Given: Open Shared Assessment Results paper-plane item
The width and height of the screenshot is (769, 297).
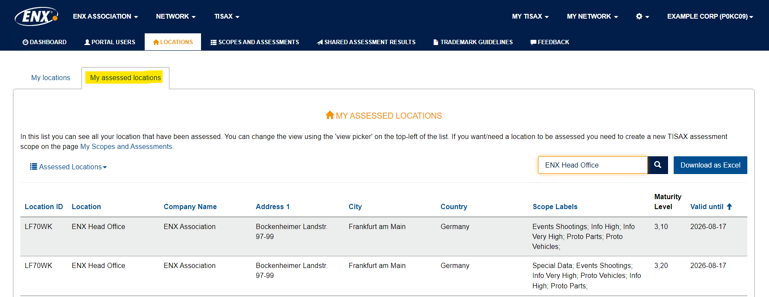Looking at the screenshot, I should tap(366, 42).
